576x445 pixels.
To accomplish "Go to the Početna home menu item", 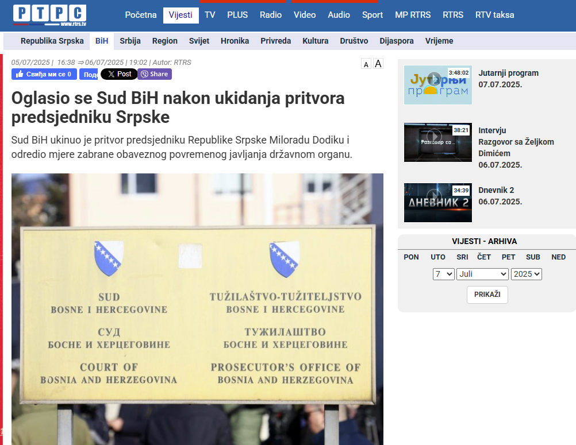I will tap(141, 15).
